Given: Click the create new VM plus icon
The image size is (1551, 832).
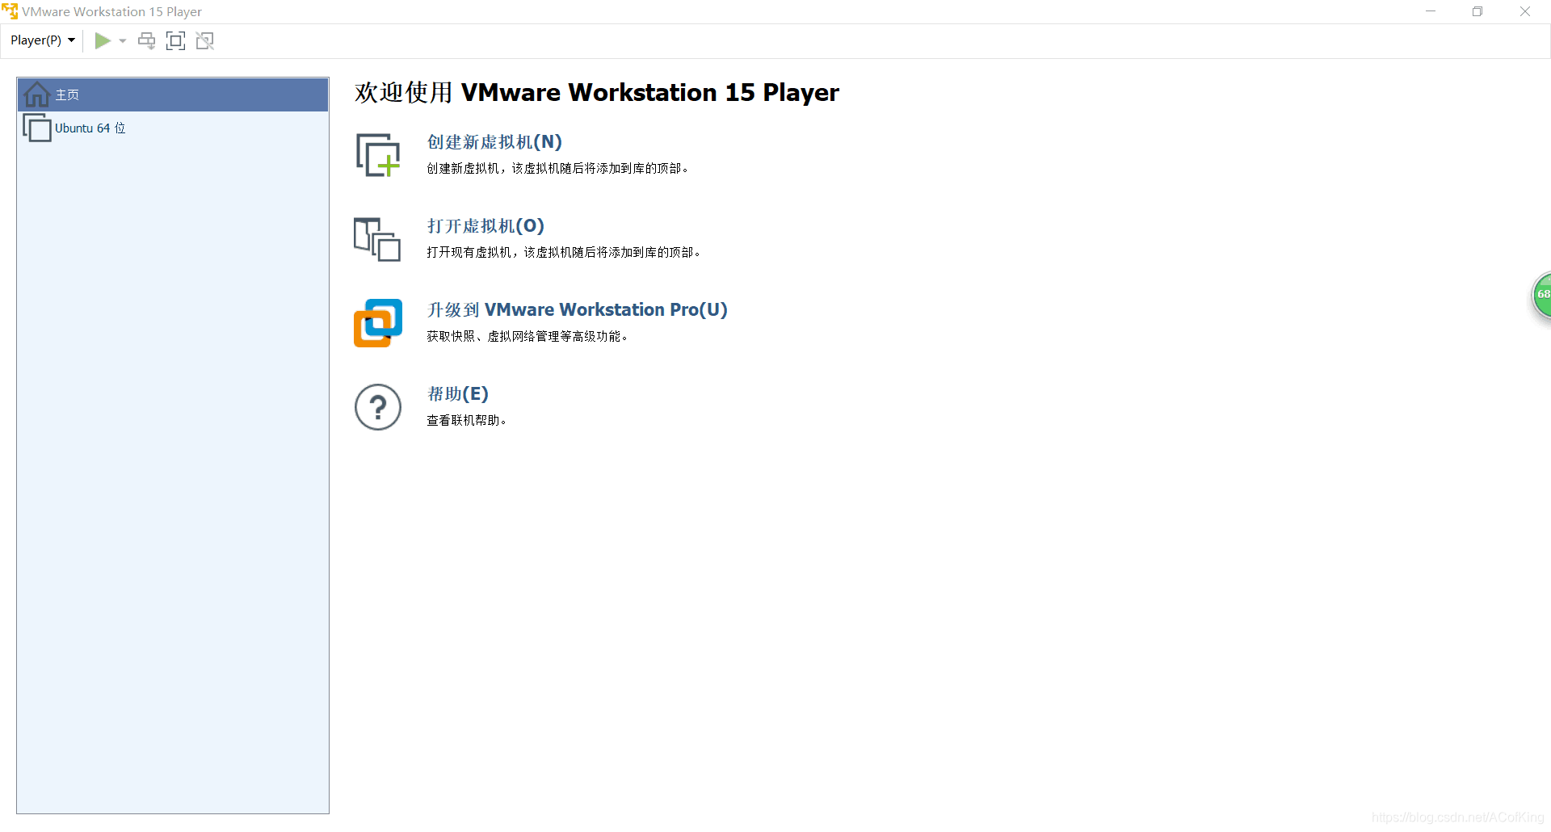Looking at the screenshot, I should [378, 155].
